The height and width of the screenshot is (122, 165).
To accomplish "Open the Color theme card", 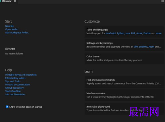I will 124,58.
